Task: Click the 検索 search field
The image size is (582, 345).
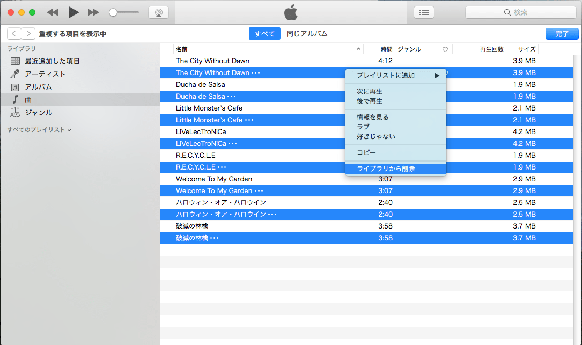Action: 520,12
